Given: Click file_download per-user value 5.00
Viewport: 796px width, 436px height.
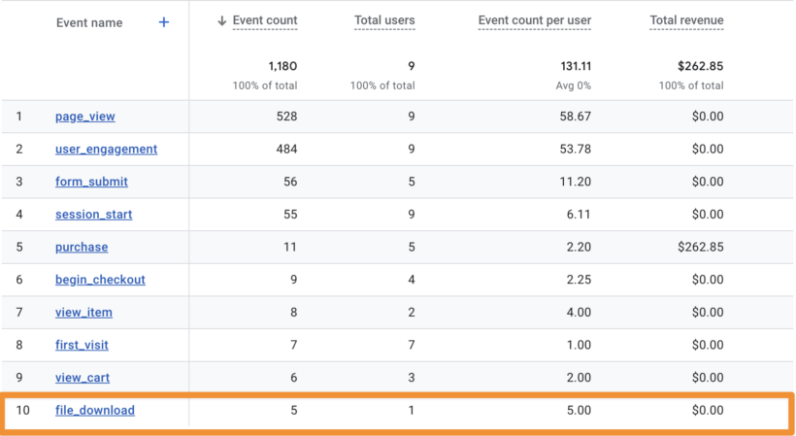Looking at the screenshot, I should click(579, 410).
